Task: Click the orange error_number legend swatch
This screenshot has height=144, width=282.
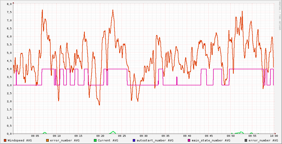Action: click(x=47, y=140)
